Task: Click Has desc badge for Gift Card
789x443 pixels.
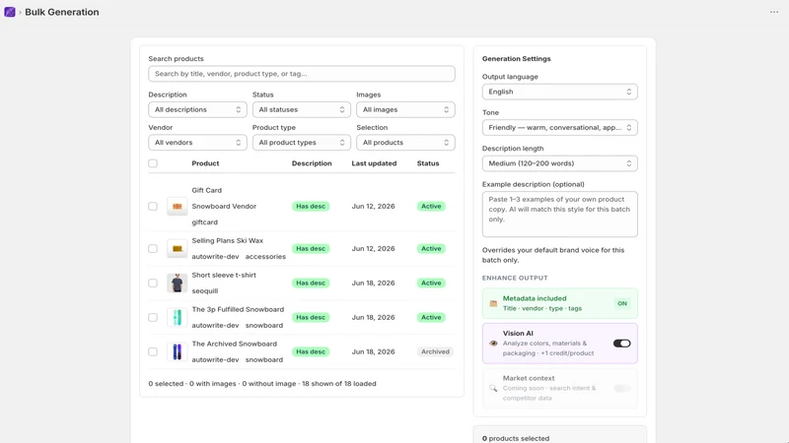Action: [x=311, y=206]
